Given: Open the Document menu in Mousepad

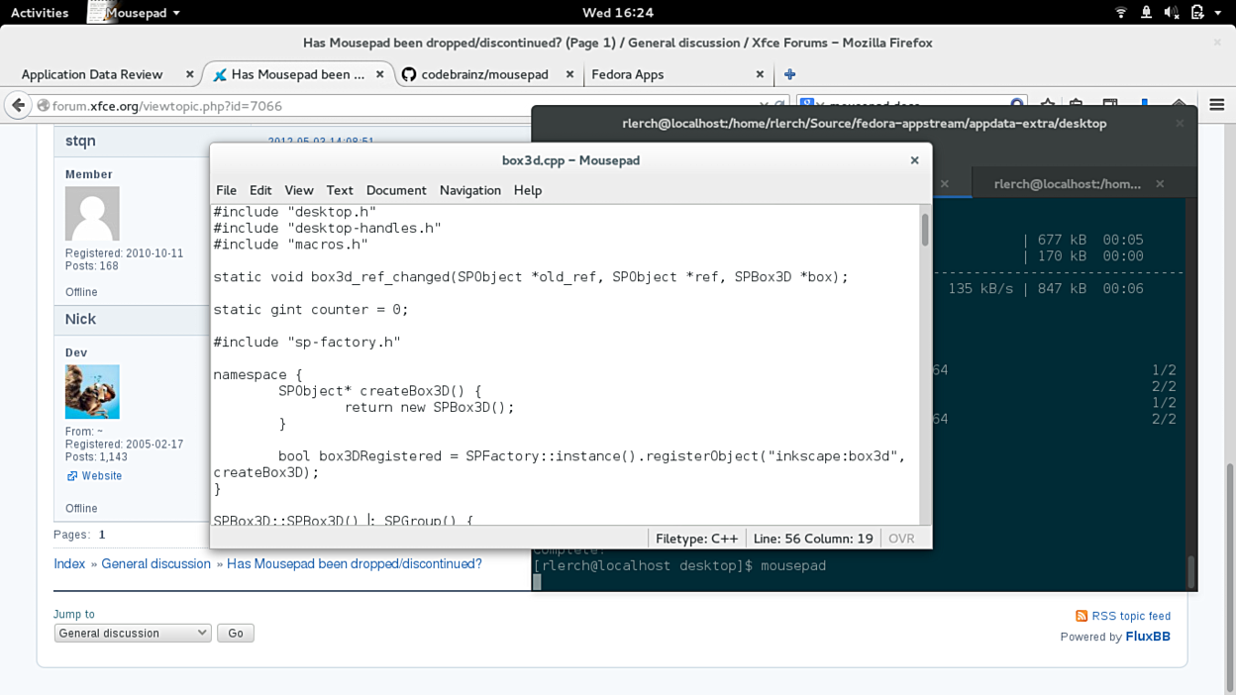Looking at the screenshot, I should coord(396,190).
